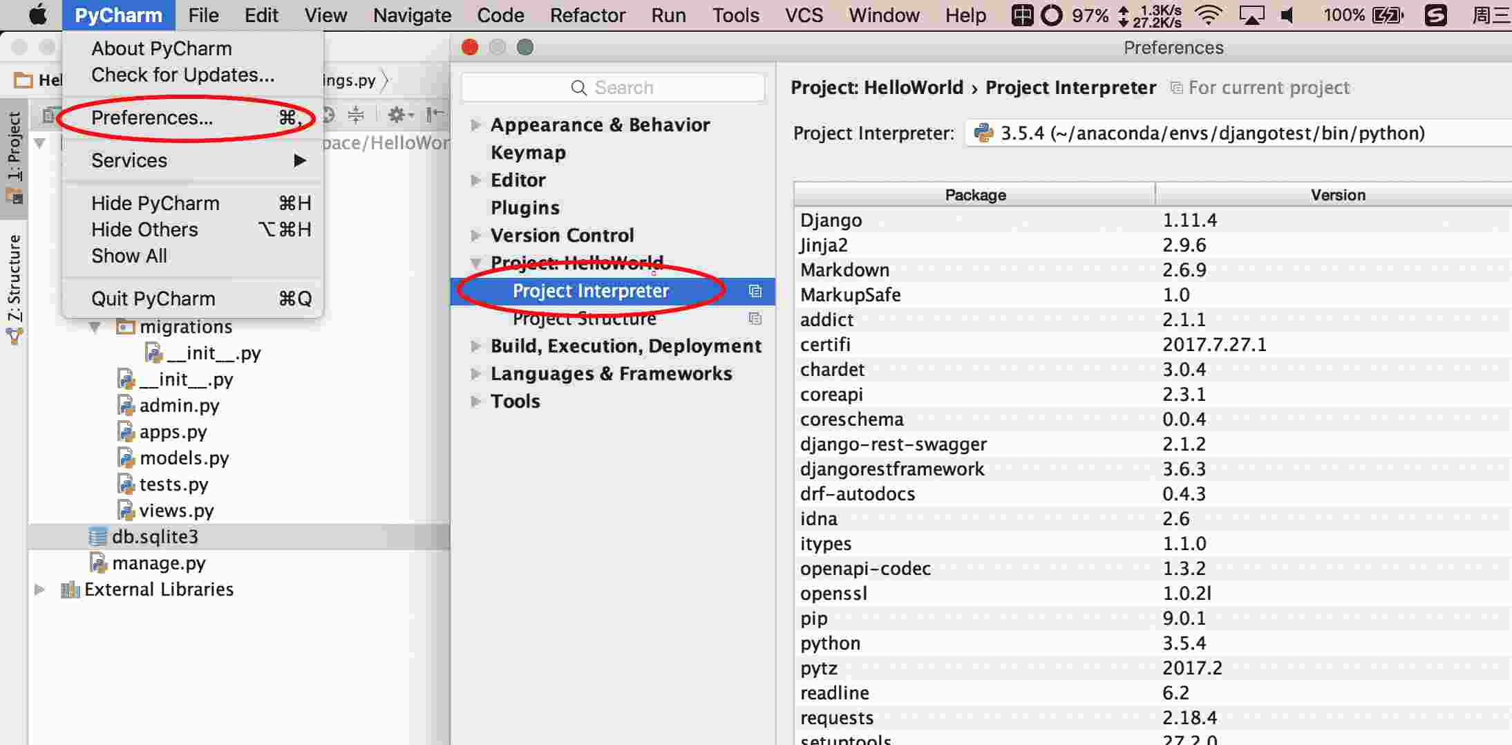Expand the Tools settings section
This screenshot has height=745, width=1512.
click(x=475, y=402)
